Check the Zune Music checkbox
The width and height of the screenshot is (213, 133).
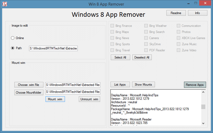point(178,44)
